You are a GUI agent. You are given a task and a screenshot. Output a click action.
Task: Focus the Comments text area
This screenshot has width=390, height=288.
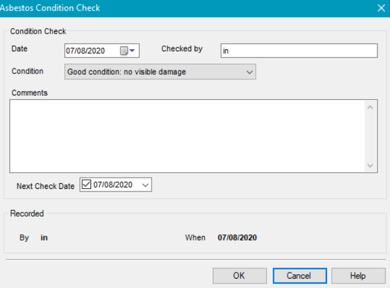point(187,136)
